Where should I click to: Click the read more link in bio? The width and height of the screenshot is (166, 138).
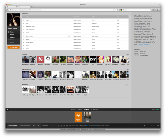(x=145, y=45)
